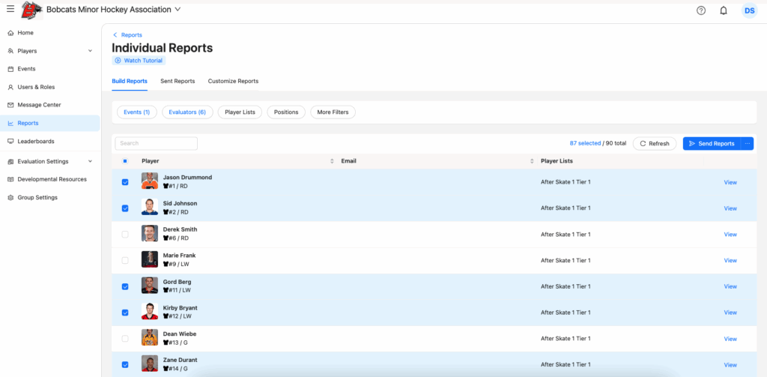The image size is (767, 377).
Task: Click the Home icon in sidebar
Action: [x=10, y=33]
